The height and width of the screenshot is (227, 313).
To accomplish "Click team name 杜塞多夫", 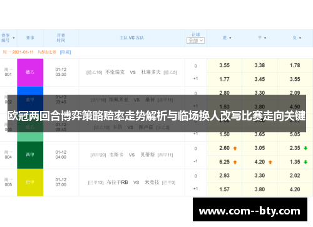I will click(151, 72).
